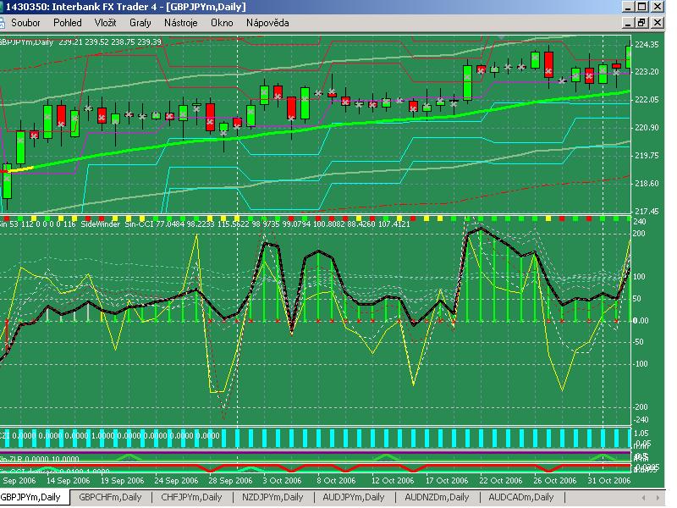
Task: Click the 31 Oct 2006 date label
Action: pyautogui.click(x=609, y=480)
